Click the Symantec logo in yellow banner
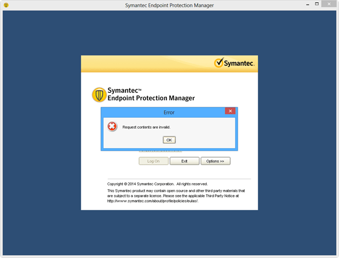Image resolution: width=339 pixels, height=258 pixels. pos(234,63)
